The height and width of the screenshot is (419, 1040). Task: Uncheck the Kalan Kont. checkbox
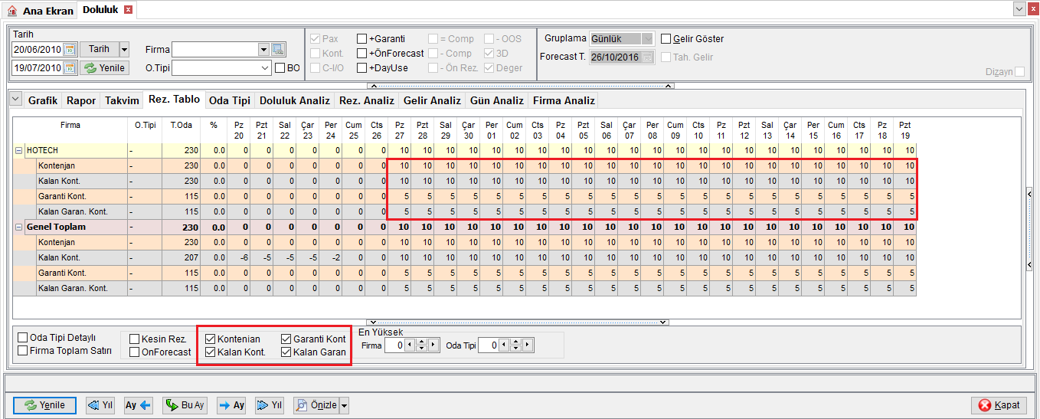210,352
